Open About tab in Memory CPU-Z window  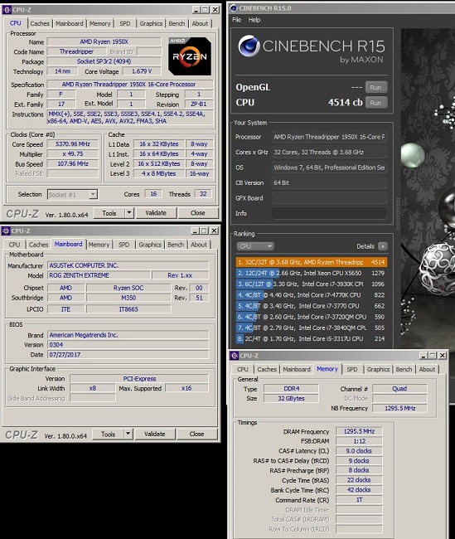427,369
